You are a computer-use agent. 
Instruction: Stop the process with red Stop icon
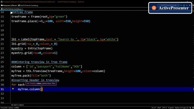(x=190, y=5)
